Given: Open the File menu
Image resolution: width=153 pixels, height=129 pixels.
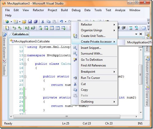Looking at the screenshot, I should tap(8, 10).
